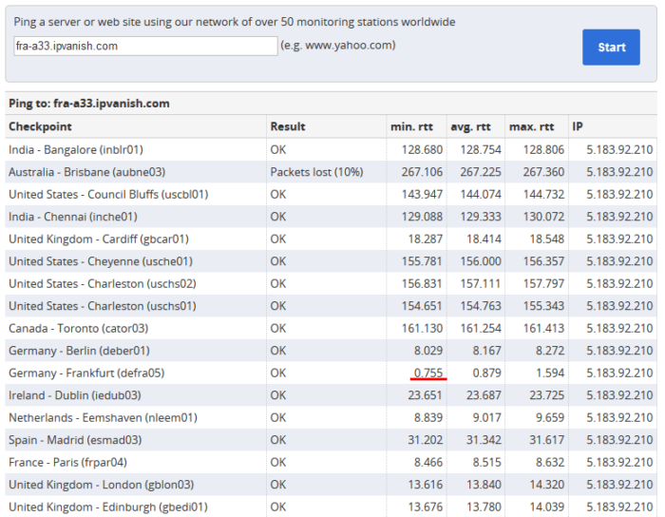This screenshot has height=517, width=665.
Task: Click the blue Start button
Action: coord(611,48)
